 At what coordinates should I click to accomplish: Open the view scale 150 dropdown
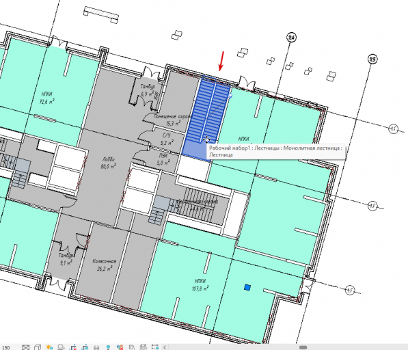pos(5,348)
